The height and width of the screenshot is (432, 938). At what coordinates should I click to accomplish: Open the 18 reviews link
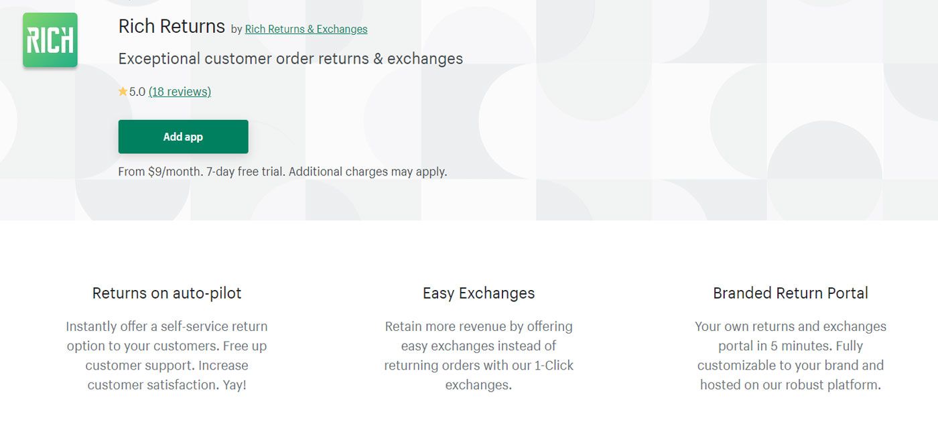[180, 92]
